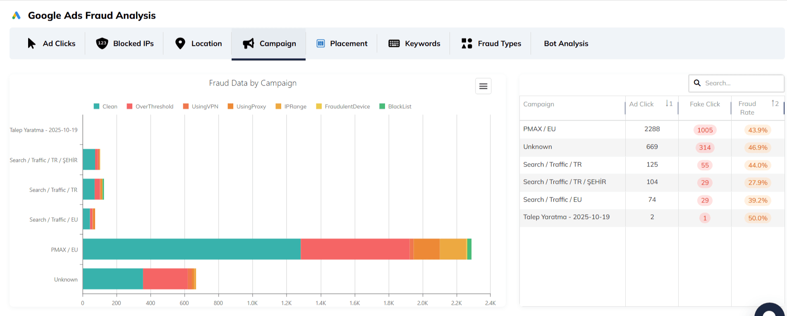
Task: Click the Google Ads logo icon
Action: tap(16, 15)
